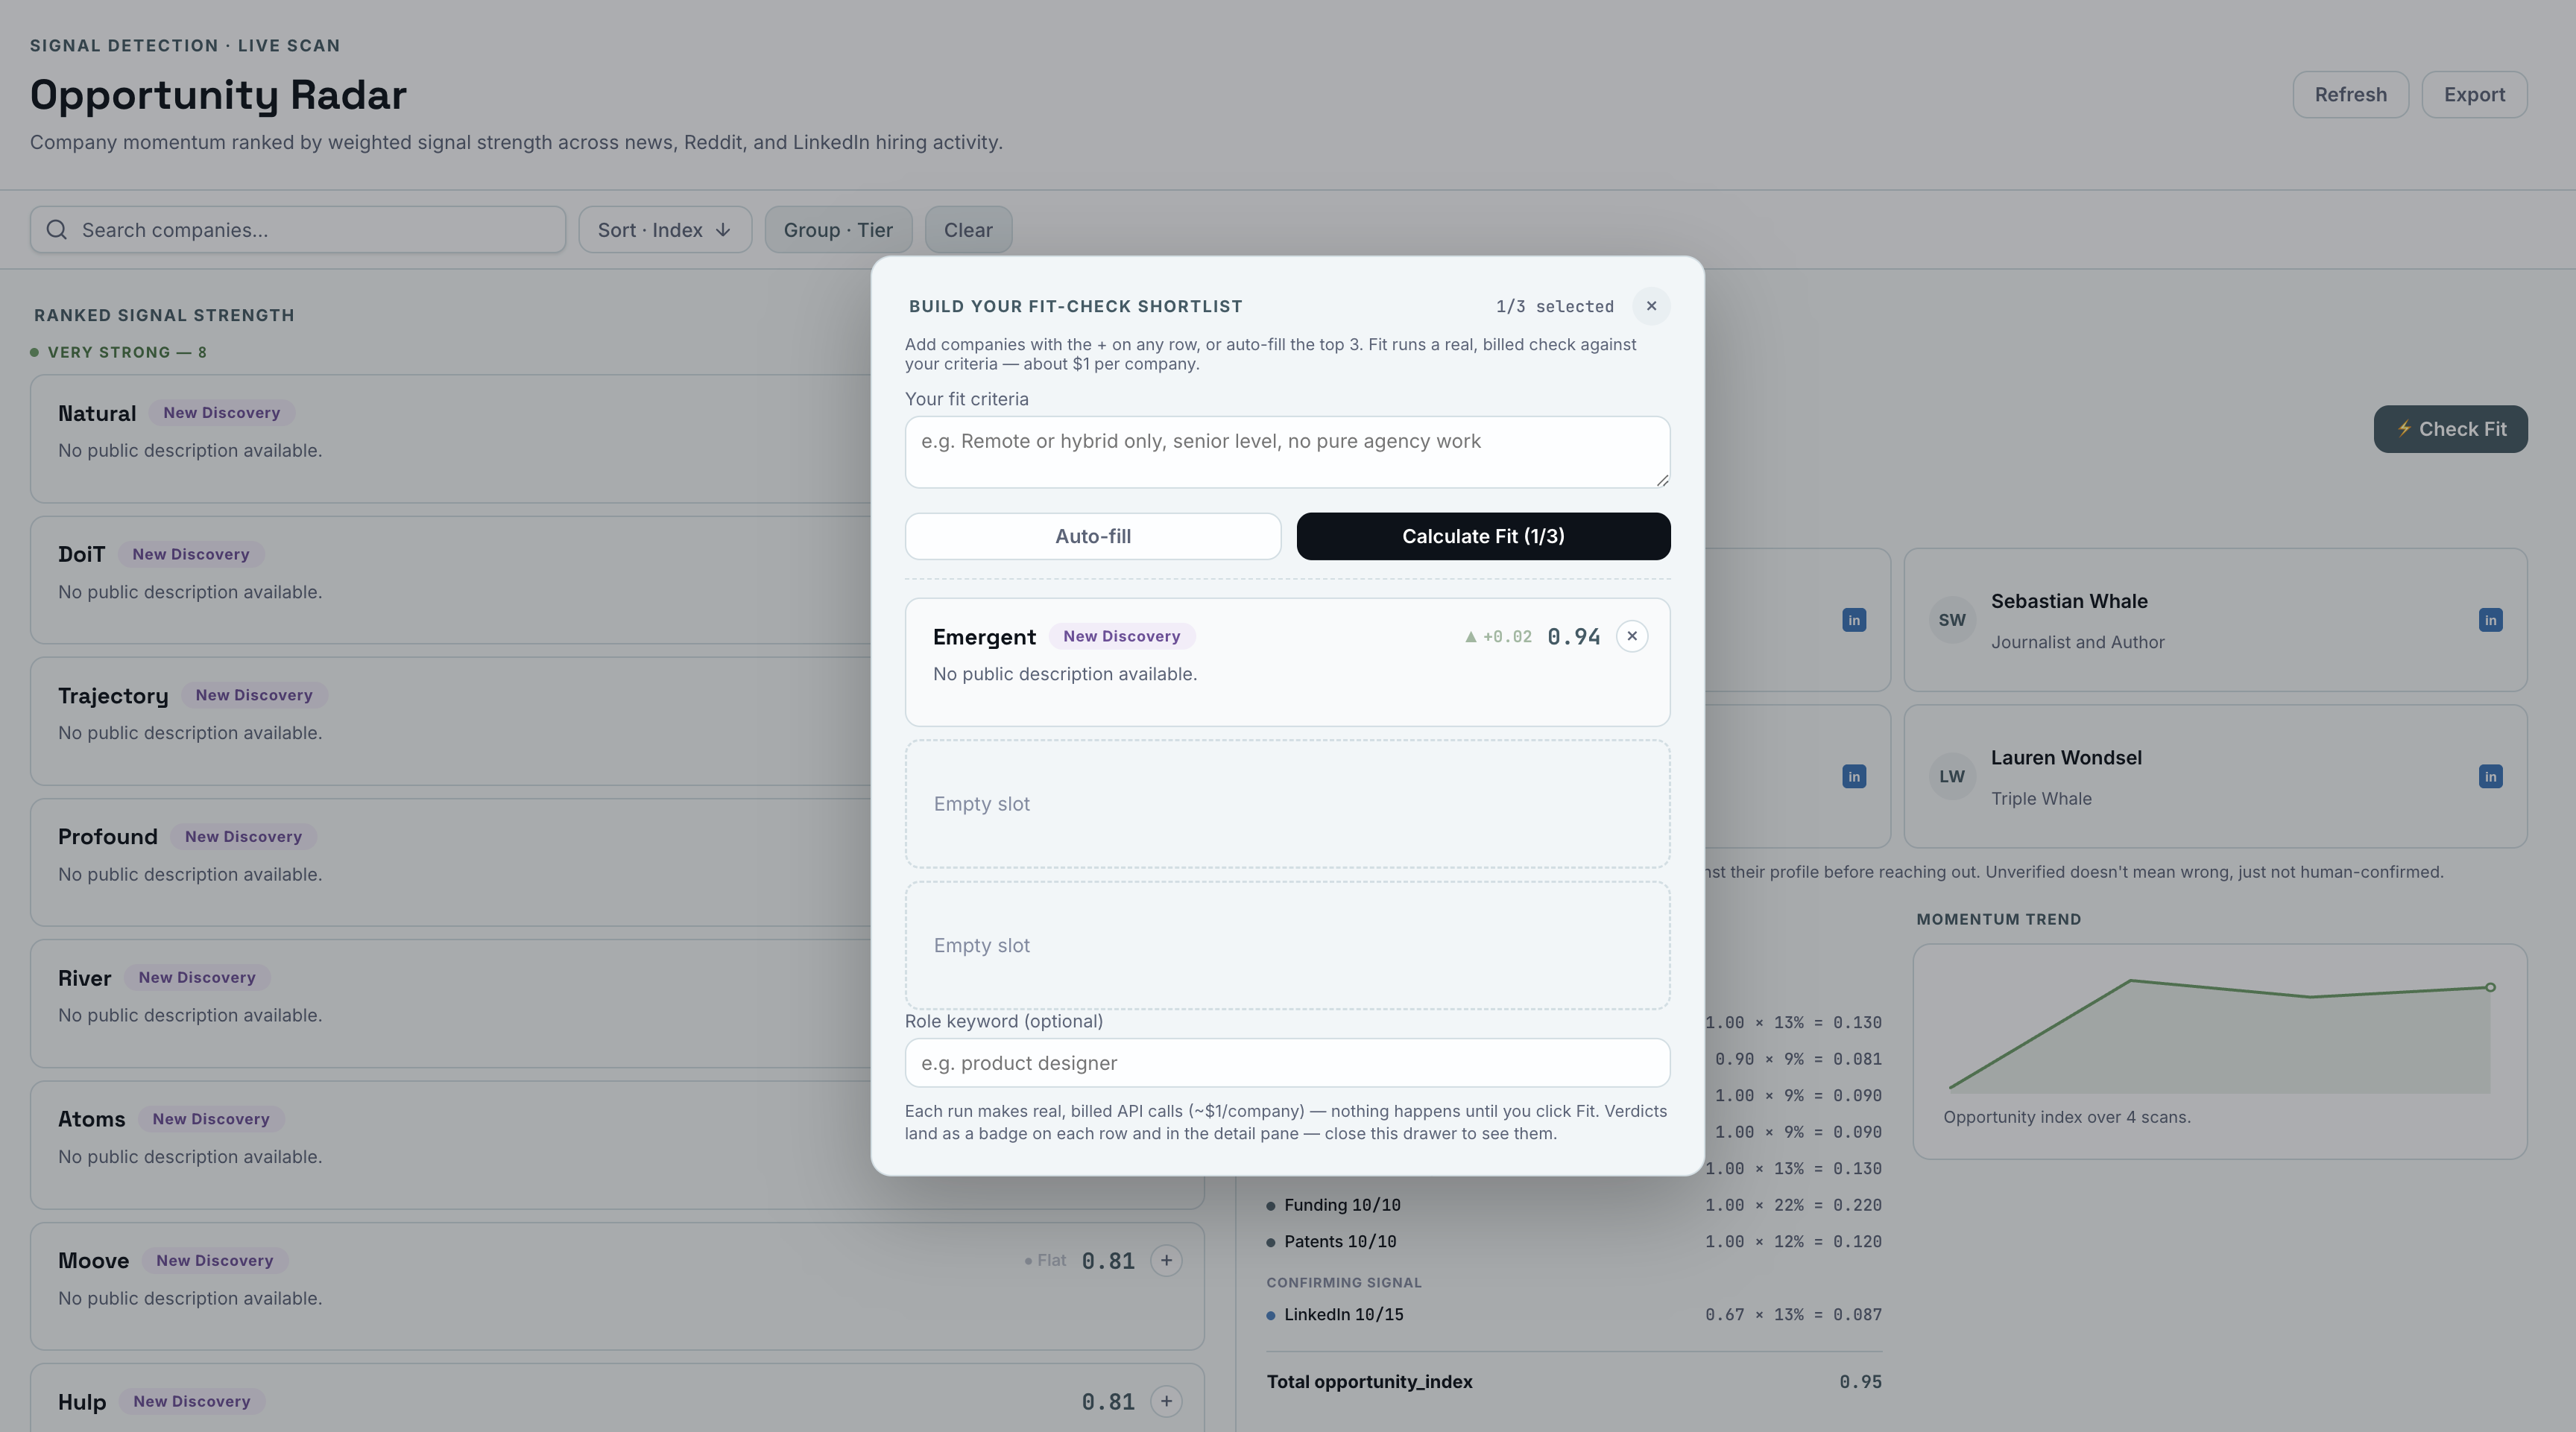
Task: Click the Emergent 0.94 score
Action: click(x=1573, y=636)
